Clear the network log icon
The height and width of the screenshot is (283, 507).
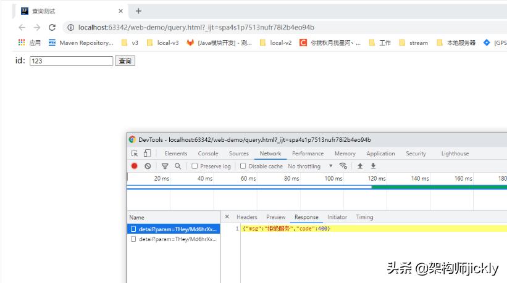pyautogui.click(x=148, y=166)
